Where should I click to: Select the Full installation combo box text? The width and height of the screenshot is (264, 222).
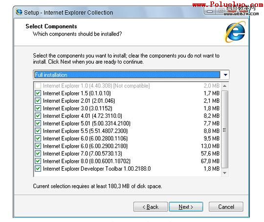pyautogui.click(x=127, y=75)
